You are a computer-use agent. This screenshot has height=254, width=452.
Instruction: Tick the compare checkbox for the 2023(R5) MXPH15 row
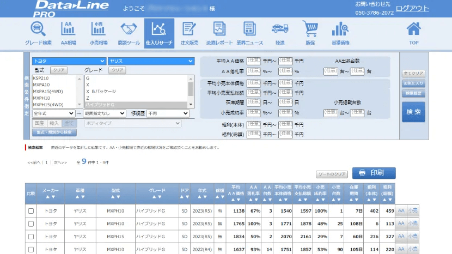tap(31, 237)
